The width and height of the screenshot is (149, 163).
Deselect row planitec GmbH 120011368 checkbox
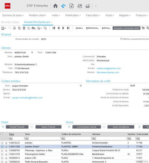2,147
